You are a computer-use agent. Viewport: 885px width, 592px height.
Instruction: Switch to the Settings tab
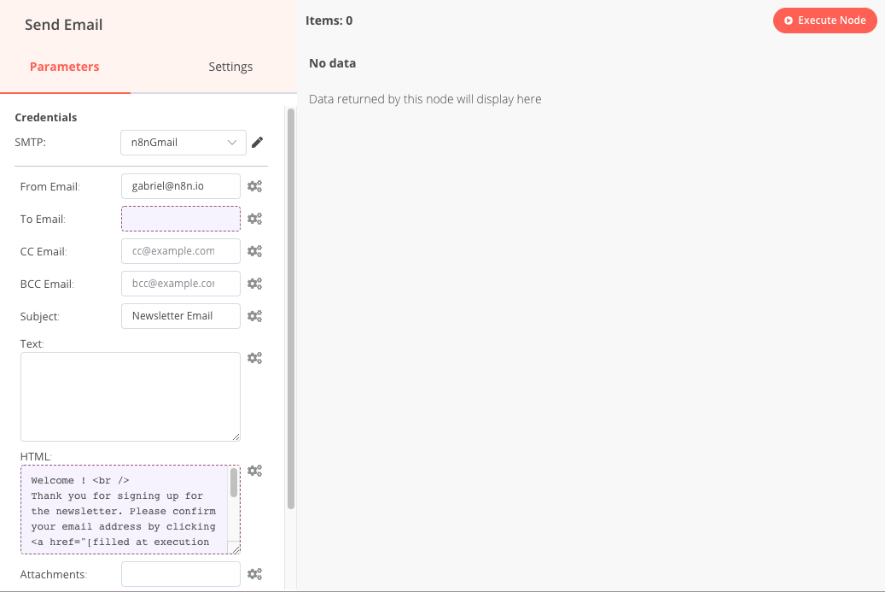point(230,66)
